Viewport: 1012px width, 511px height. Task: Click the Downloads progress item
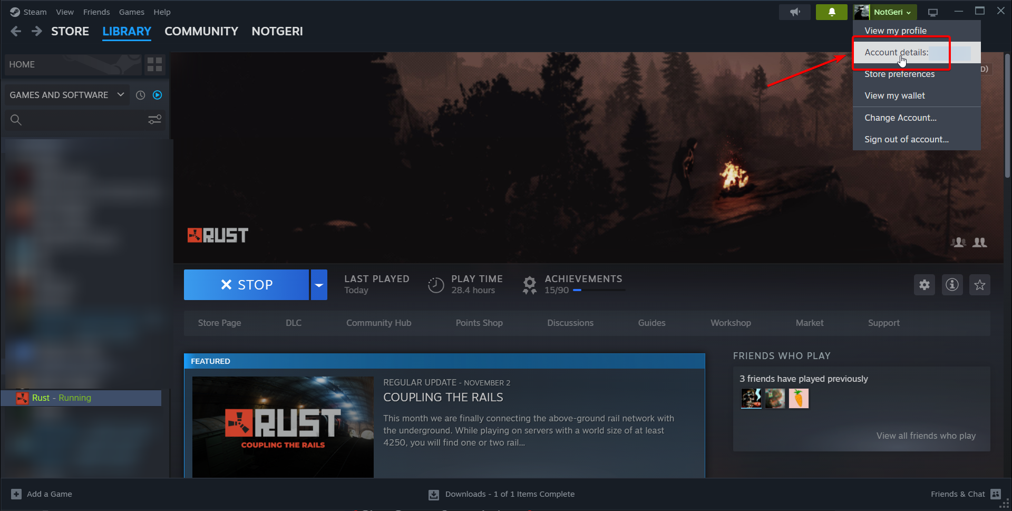(501, 494)
